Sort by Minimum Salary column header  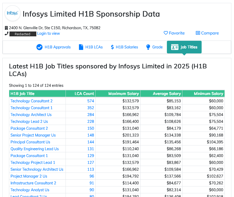pos(208,94)
